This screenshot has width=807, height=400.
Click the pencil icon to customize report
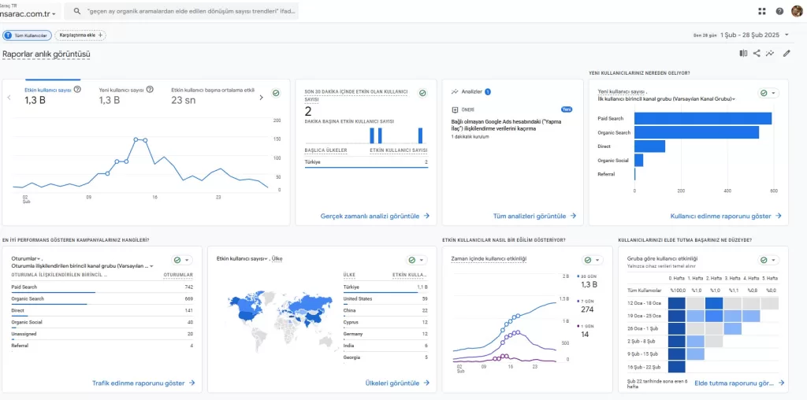pyautogui.click(x=787, y=54)
